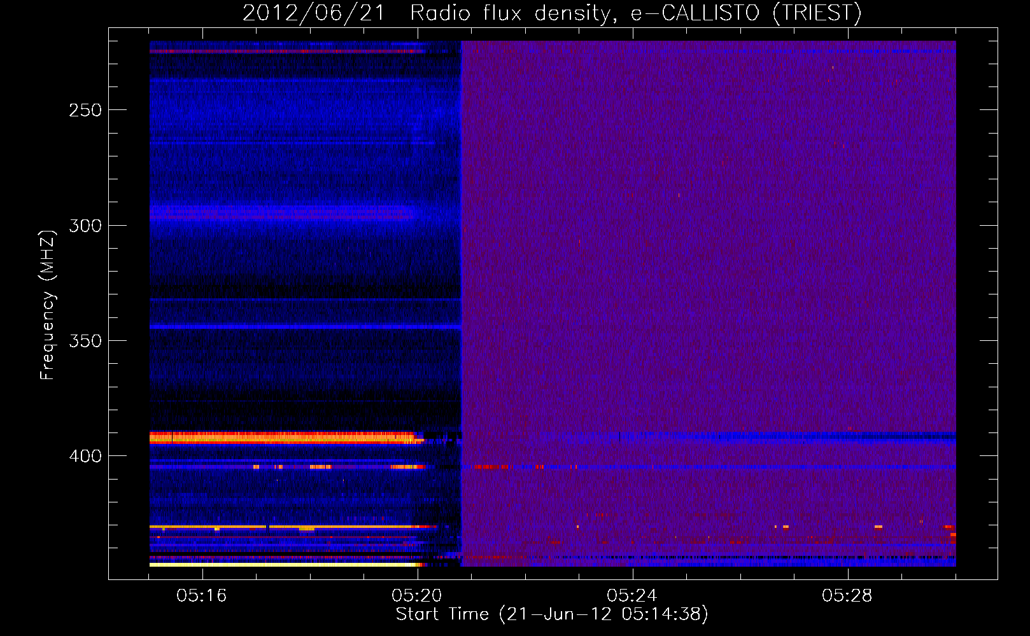Click the bright yellow-orange band near 392 MHz
The height and width of the screenshot is (636, 1030).
286,437
